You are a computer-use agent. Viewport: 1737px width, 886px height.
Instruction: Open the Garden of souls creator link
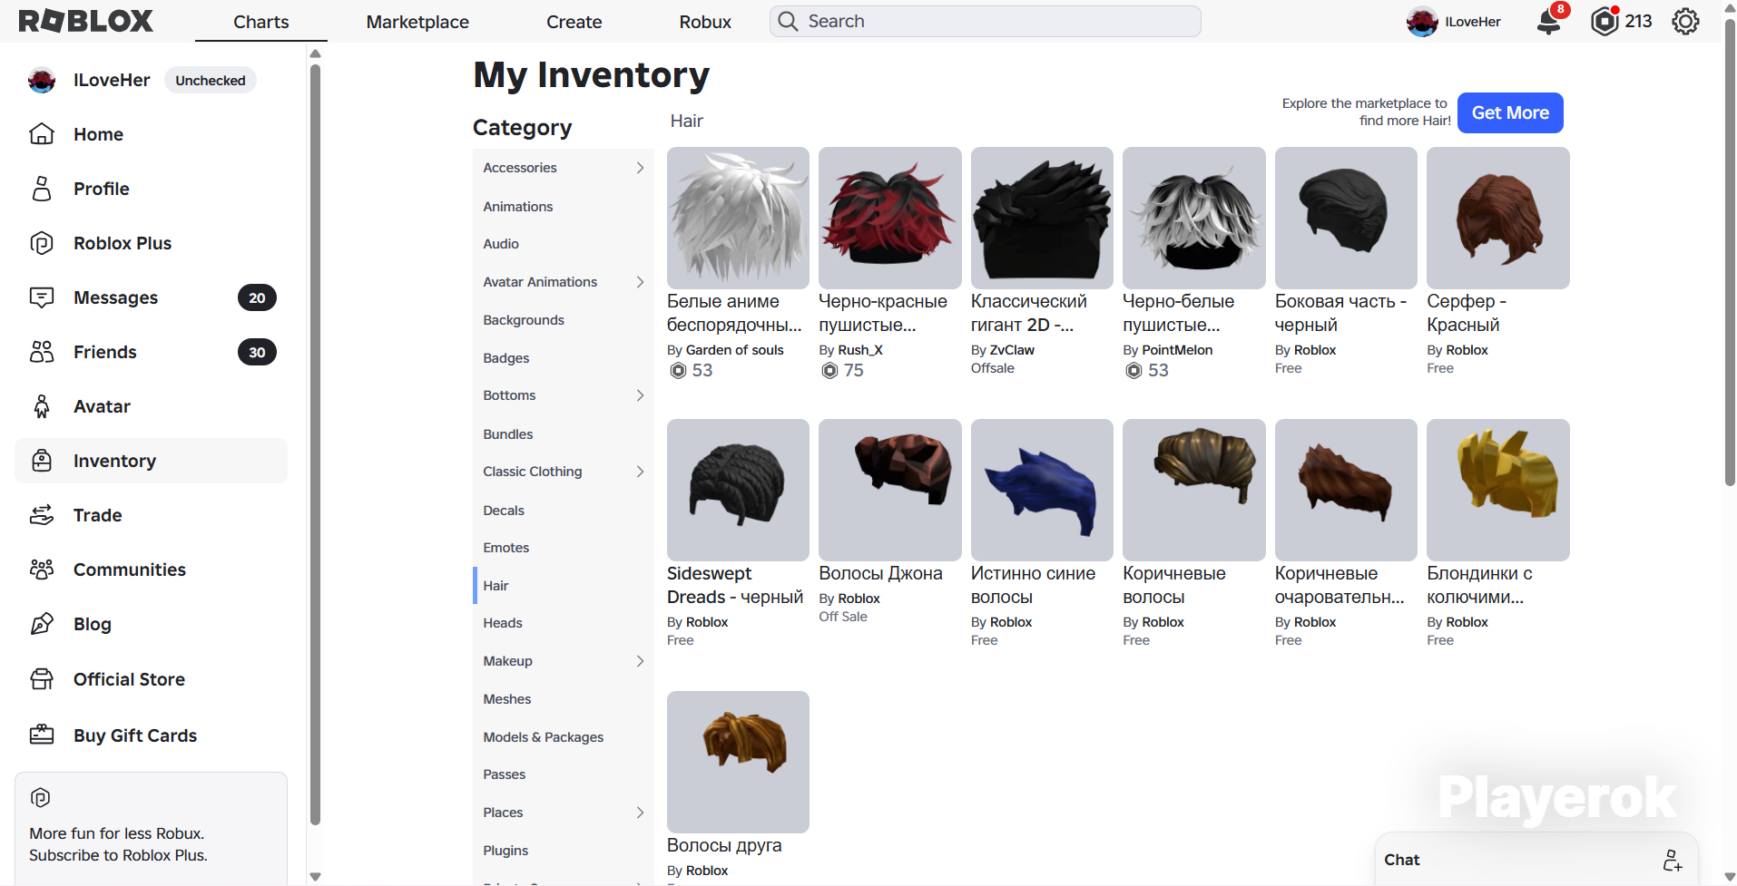pyautogui.click(x=734, y=350)
